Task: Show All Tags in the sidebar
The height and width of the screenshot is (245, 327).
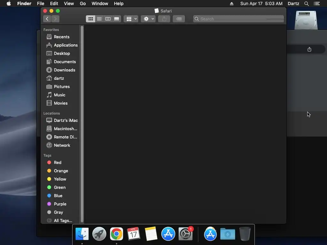Action: tap(60, 221)
